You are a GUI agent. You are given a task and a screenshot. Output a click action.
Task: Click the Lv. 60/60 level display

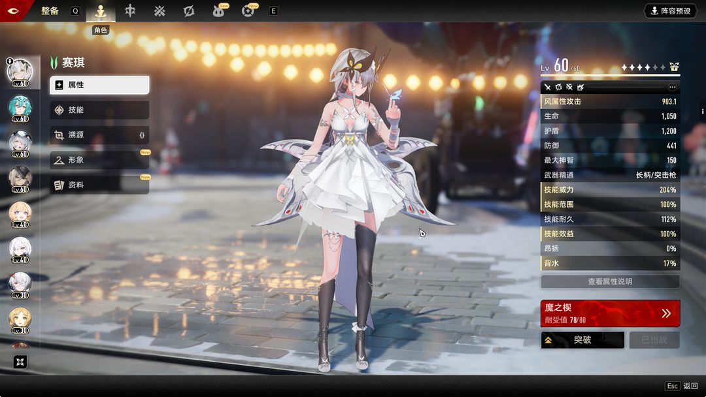[x=561, y=66]
